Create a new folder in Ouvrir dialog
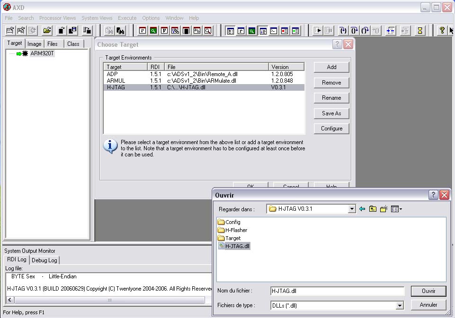The width and height of the screenshot is (455, 318). coord(384,209)
